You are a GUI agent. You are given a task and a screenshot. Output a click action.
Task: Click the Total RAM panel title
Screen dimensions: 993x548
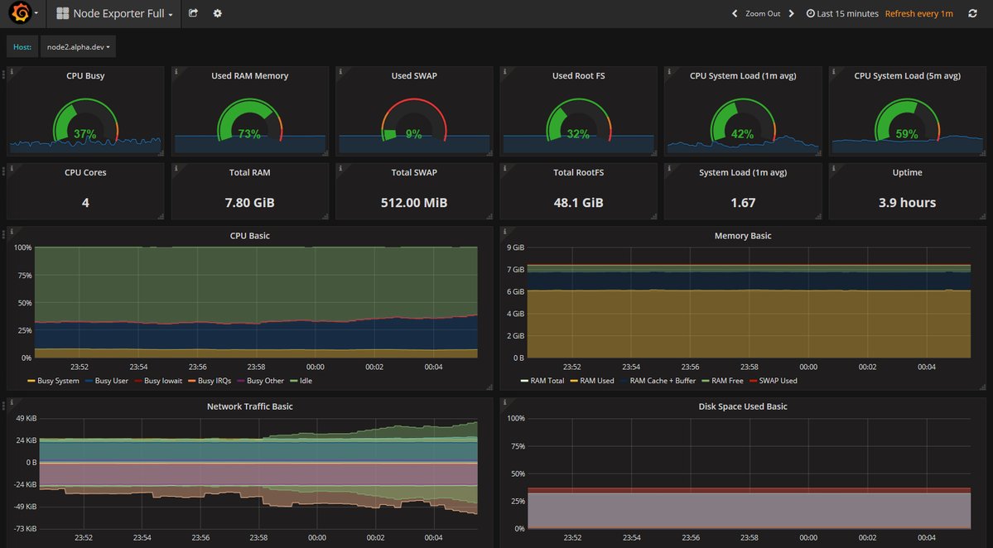(x=249, y=173)
